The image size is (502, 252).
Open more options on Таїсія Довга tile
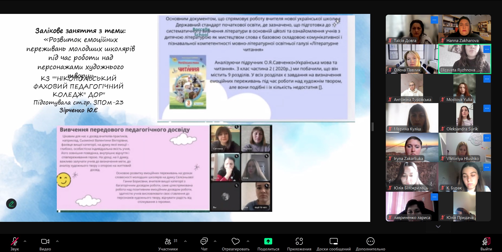click(x=434, y=20)
